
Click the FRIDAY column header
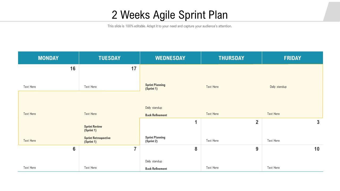292,58
